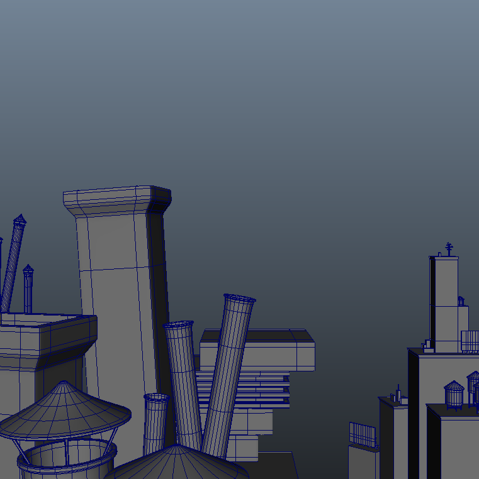Select the railing fence on the low right building
The image size is (479, 479).
363,435
